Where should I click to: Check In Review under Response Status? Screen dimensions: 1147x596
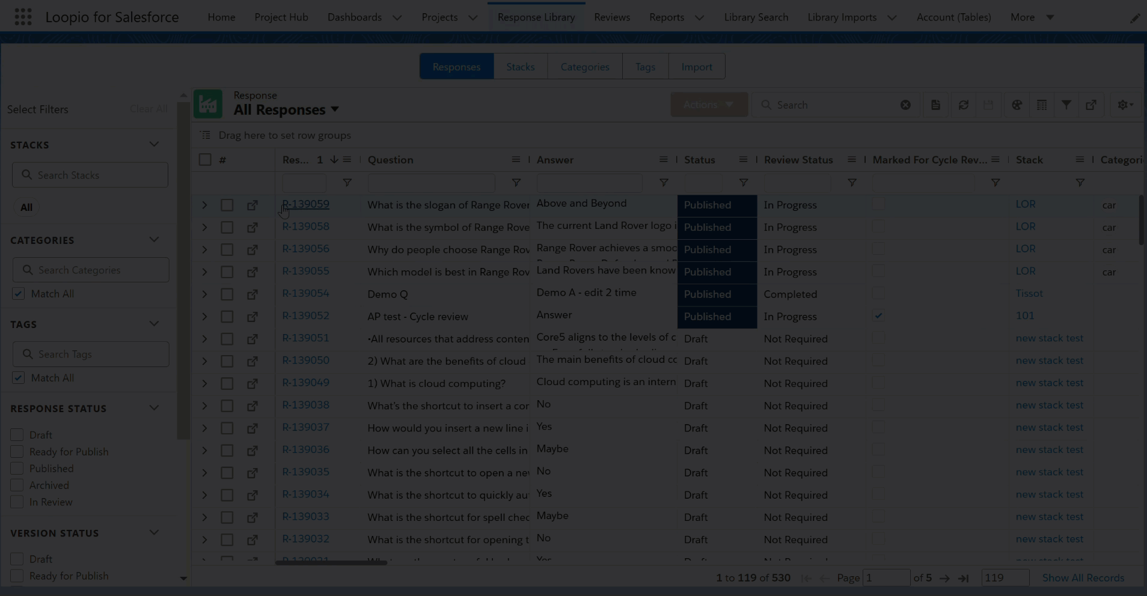click(x=17, y=502)
